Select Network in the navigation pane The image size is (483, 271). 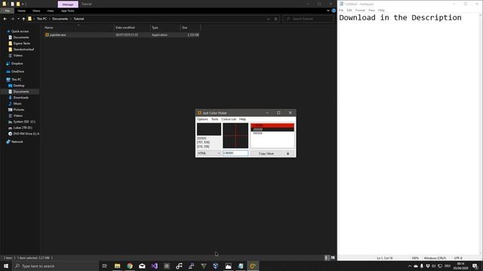coord(17,142)
